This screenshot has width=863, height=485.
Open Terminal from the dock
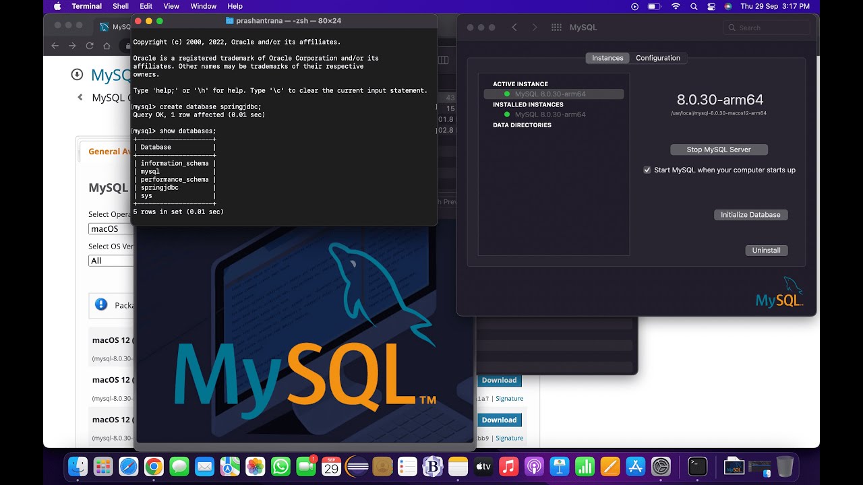697,466
